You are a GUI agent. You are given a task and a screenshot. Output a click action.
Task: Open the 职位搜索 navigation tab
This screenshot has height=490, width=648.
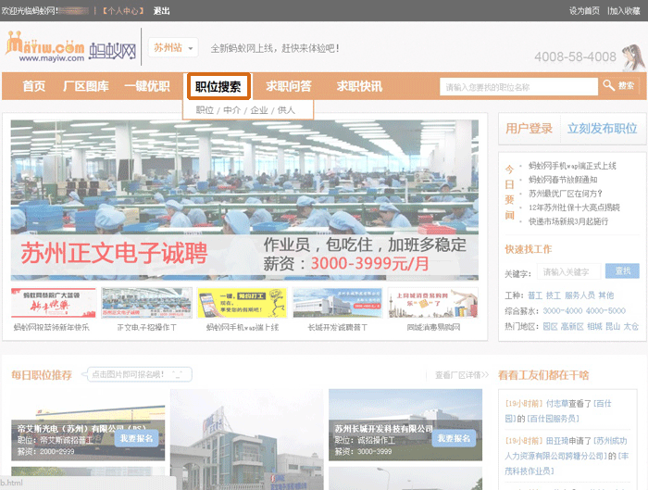pyautogui.click(x=218, y=86)
